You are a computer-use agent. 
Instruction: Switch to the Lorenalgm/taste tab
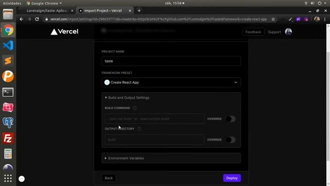(47, 10)
